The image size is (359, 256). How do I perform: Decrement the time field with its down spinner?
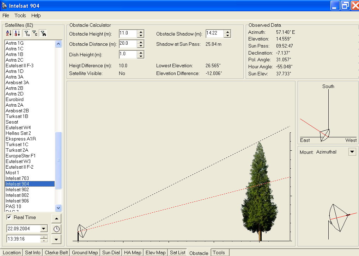pos(44,241)
